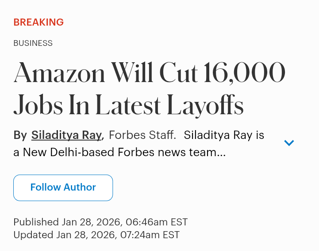The width and height of the screenshot is (319, 251).
Task: Click the word Amazon in the headline
Action: (59, 74)
